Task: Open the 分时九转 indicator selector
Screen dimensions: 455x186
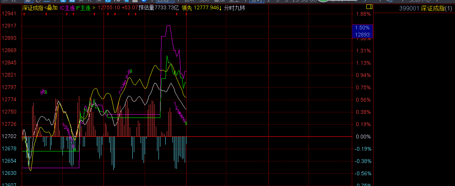Action: [234, 8]
